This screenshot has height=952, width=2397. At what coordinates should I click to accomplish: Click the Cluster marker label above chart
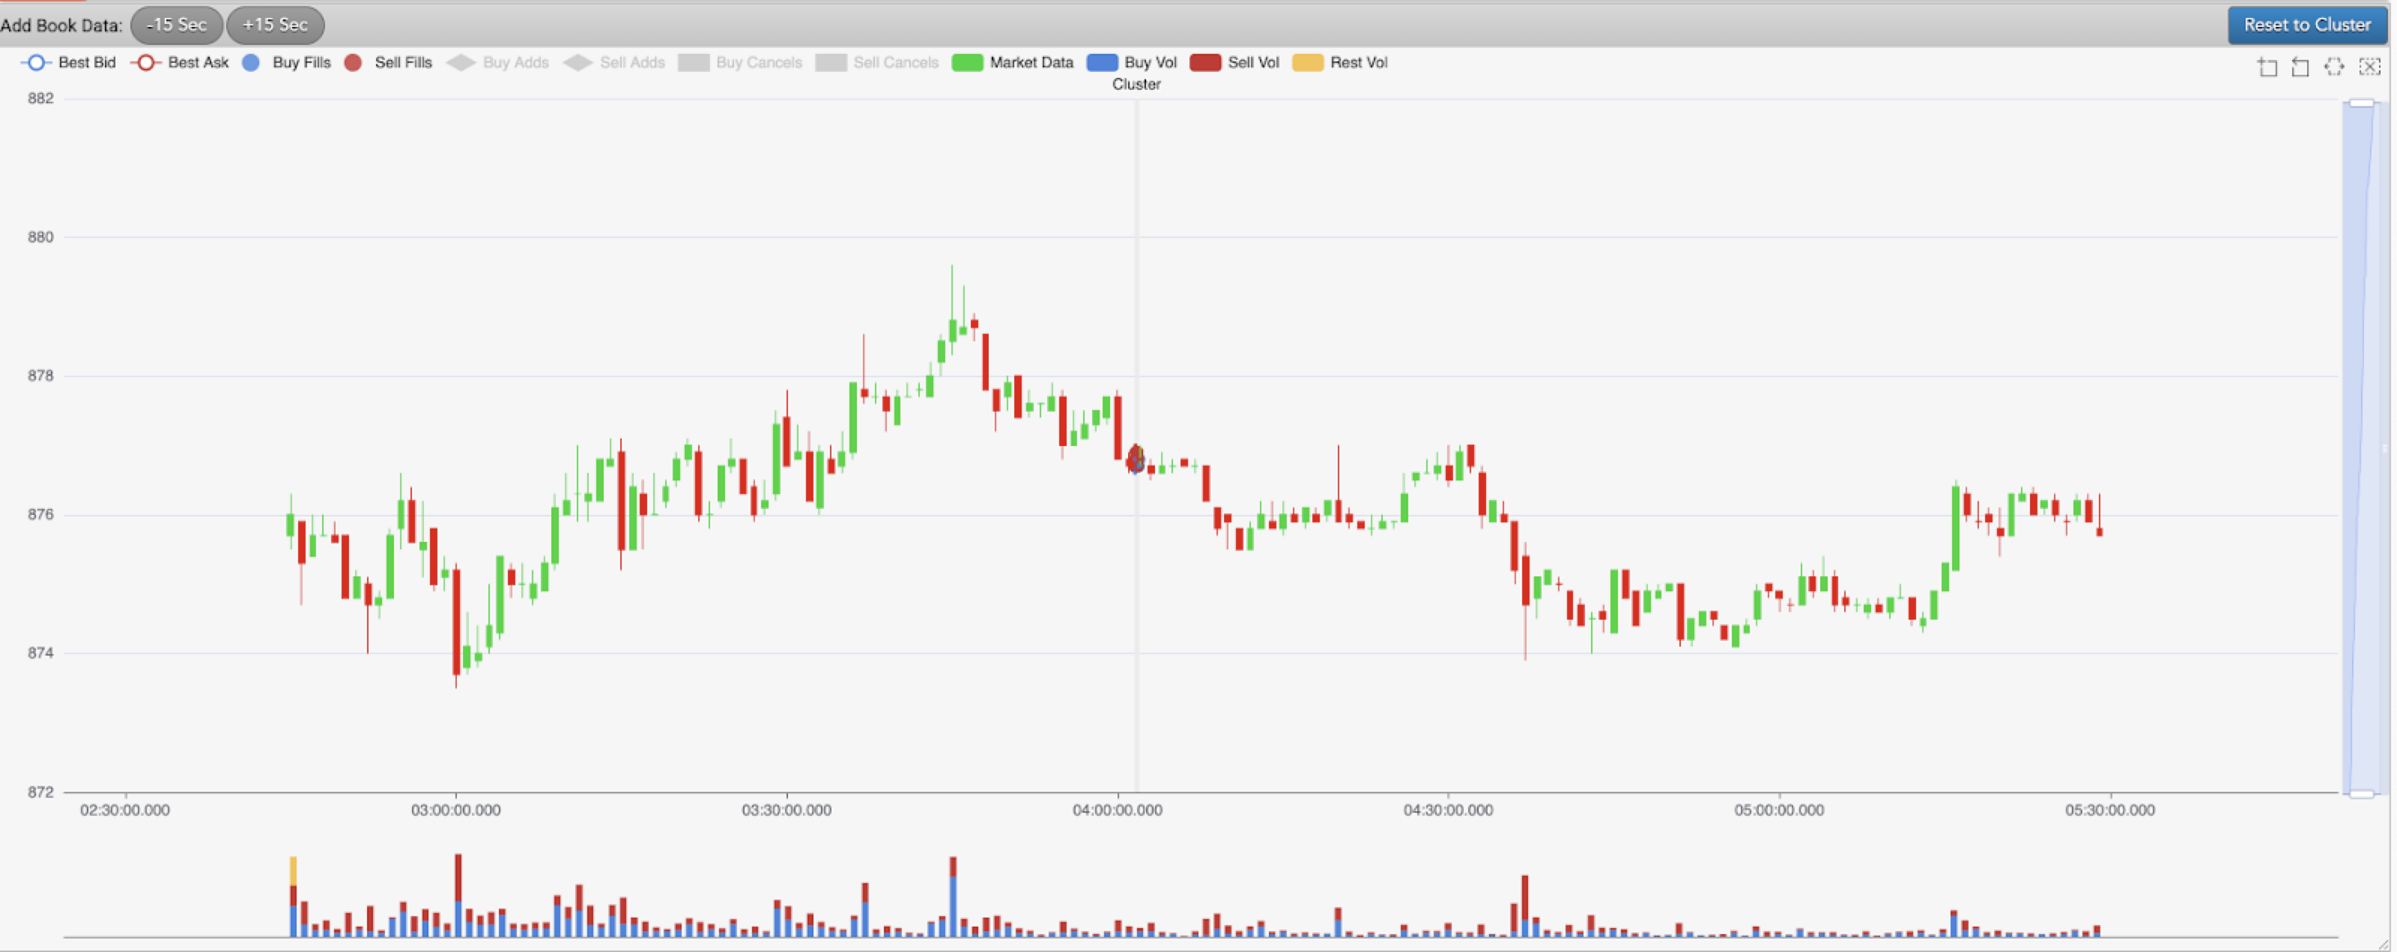point(1136,85)
